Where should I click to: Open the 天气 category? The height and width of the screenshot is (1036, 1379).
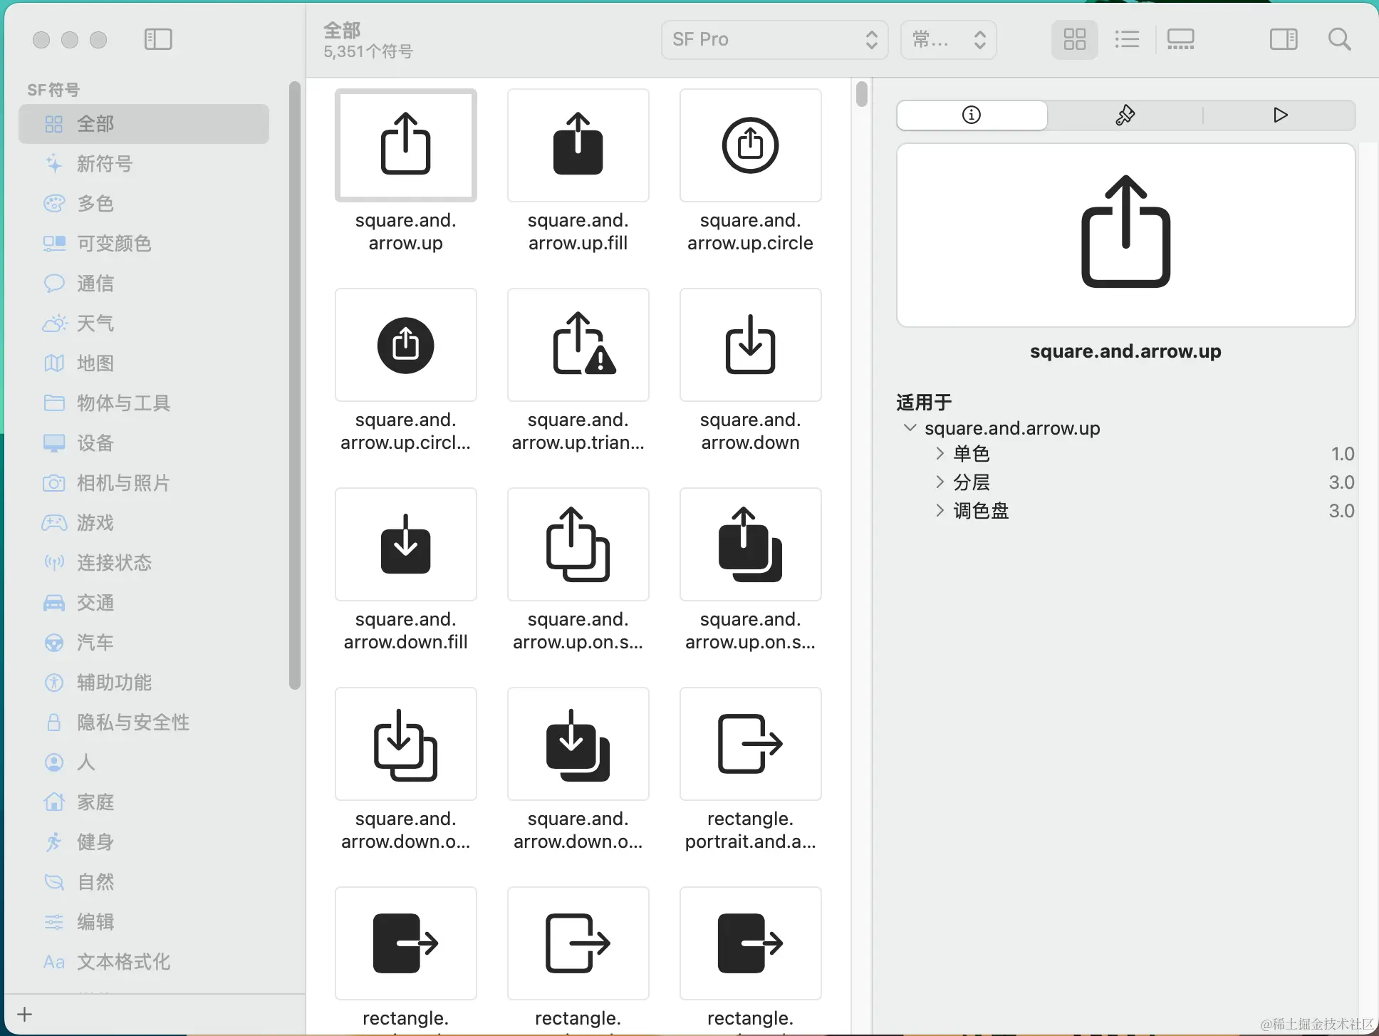95,323
